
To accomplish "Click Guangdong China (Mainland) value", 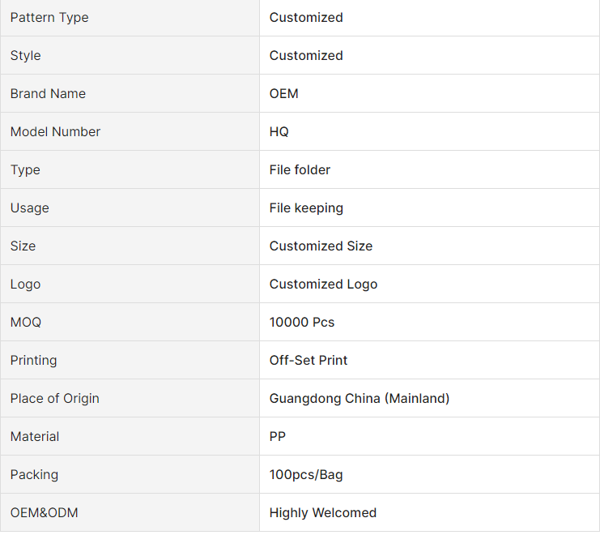I will 360,399.
